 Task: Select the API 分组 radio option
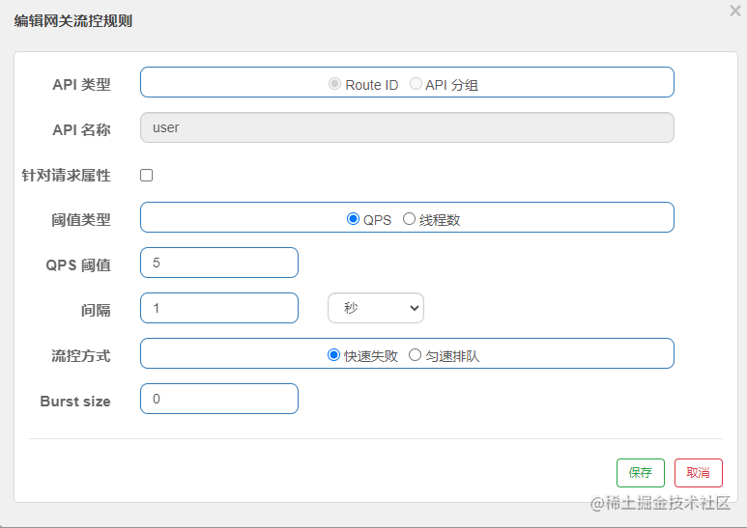(x=416, y=84)
